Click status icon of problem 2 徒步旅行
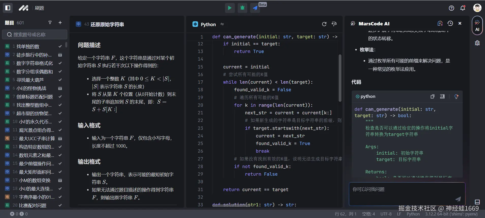Image resolution: width=485 pixels, height=218 pixels. [x=60, y=55]
